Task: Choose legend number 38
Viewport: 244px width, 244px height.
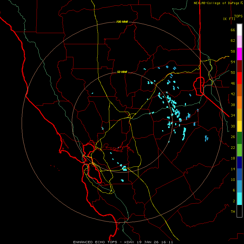Action: 233,105
